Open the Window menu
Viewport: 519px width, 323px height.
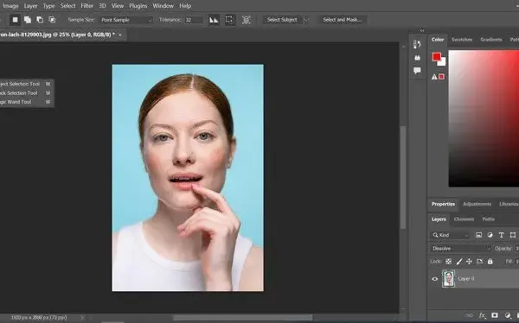click(163, 6)
